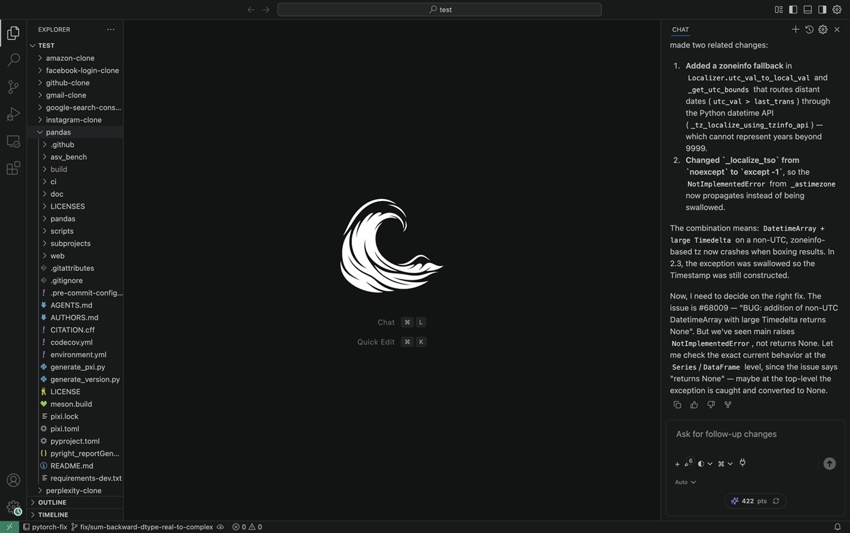The height and width of the screenshot is (533, 850).
Task: Give the response a thumbs down
Action: coord(711,404)
